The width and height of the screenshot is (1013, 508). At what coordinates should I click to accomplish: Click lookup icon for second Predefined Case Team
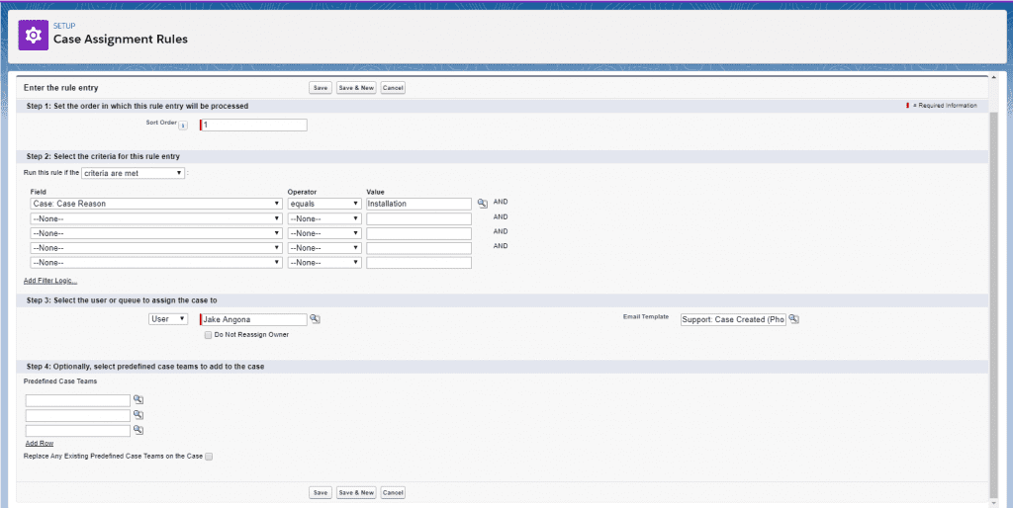pyautogui.click(x=138, y=415)
